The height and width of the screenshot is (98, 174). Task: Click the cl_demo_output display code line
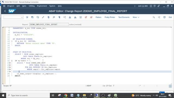tap(37, 74)
